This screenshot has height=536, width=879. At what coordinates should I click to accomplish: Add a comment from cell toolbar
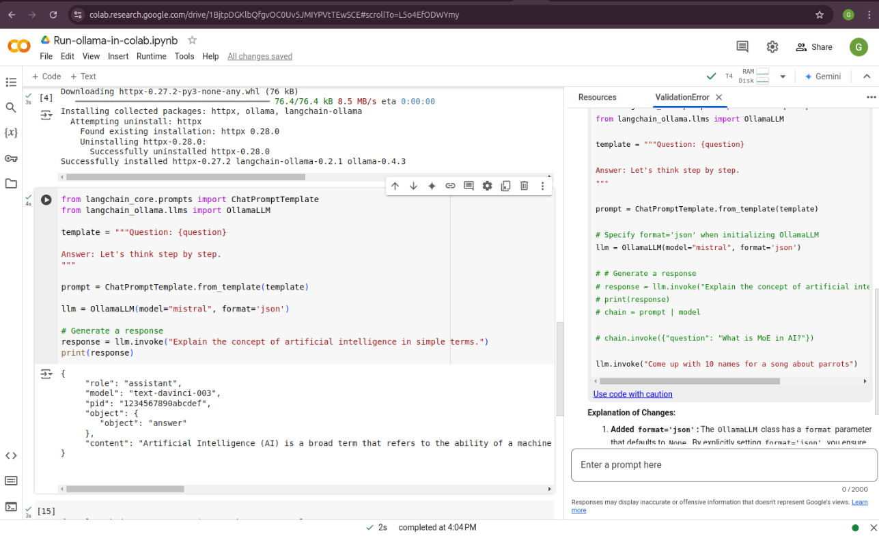(x=469, y=186)
